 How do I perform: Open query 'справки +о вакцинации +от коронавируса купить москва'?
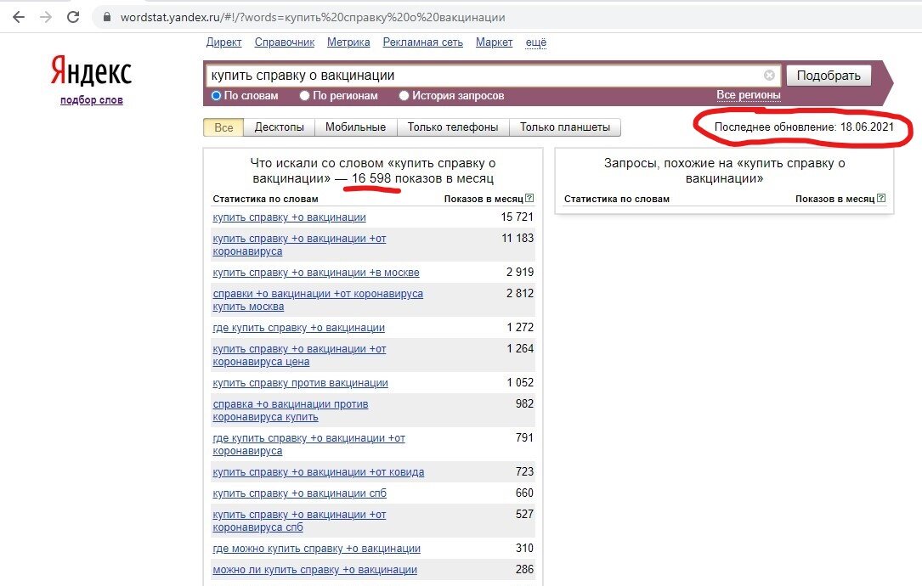click(x=318, y=300)
